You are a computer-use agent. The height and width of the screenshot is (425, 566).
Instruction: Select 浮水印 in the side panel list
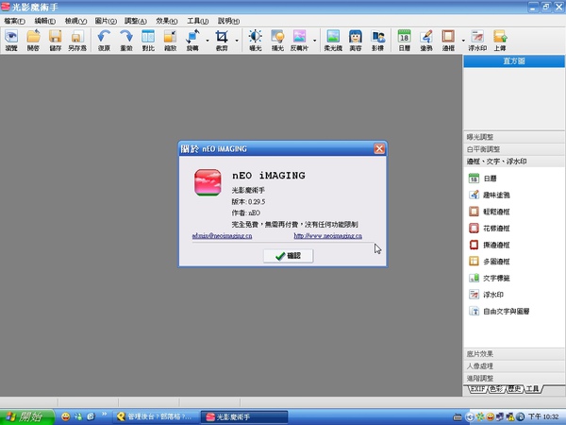[x=486, y=295]
